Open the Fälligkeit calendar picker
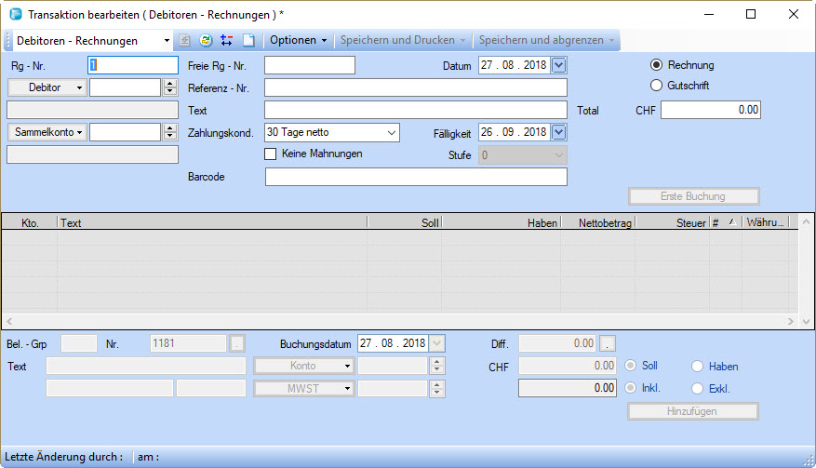Screen dimensions: 816x468 pyautogui.click(x=558, y=132)
